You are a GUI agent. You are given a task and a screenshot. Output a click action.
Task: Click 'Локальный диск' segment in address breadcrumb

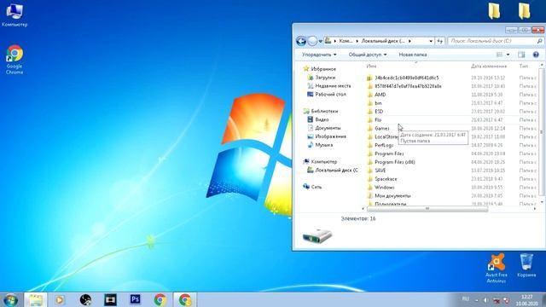click(383, 41)
